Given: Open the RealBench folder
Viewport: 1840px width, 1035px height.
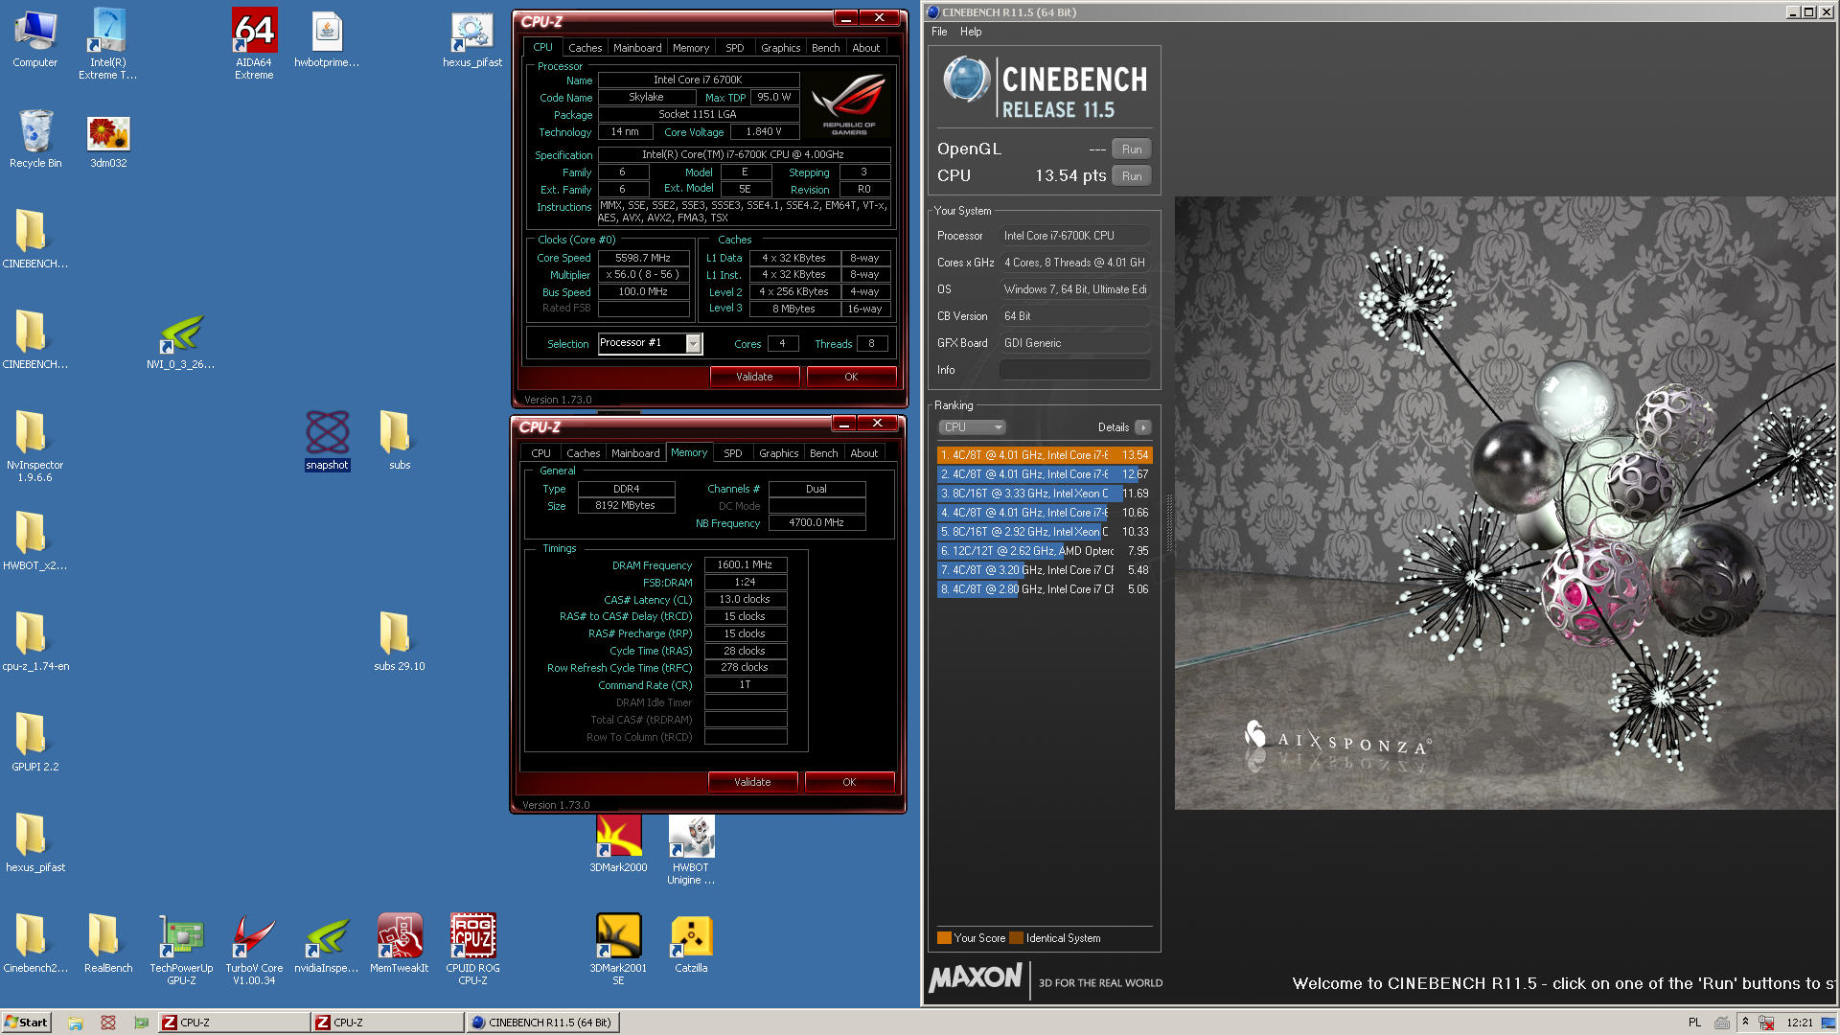Looking at the screenshot, I should click(x=108, y=944).
